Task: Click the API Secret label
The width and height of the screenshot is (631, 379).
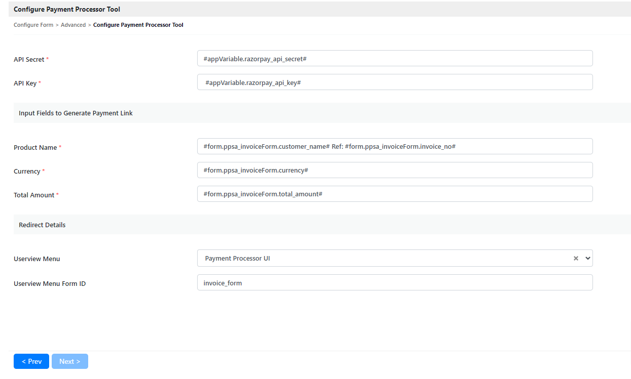Action: pyautogui.click(x=29, y=59)
